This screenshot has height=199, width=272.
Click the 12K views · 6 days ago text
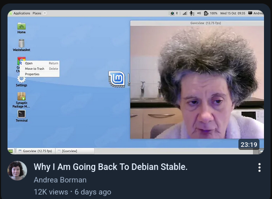(x=73, y=192)
